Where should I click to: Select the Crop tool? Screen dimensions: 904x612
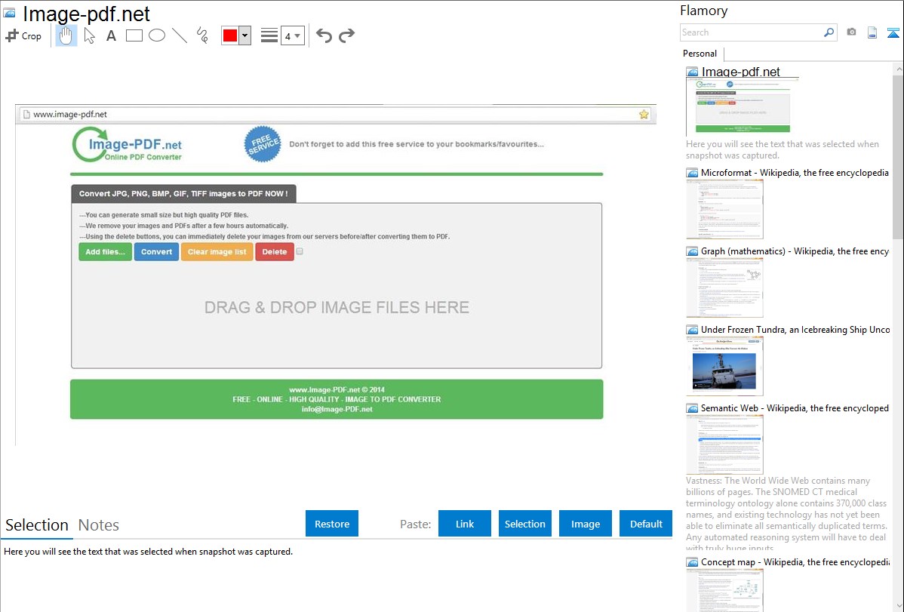tap(23, 35)
